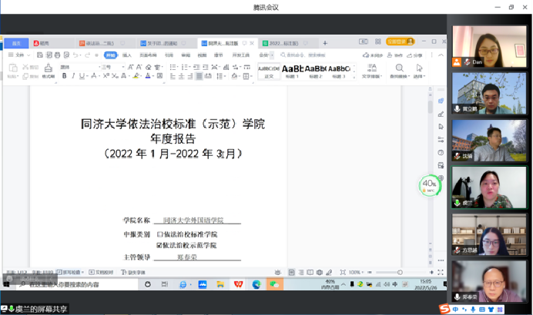Click the 分享 share icon in WPS
The height and width of the screenshot is (315, 533).
coord(417,55)
